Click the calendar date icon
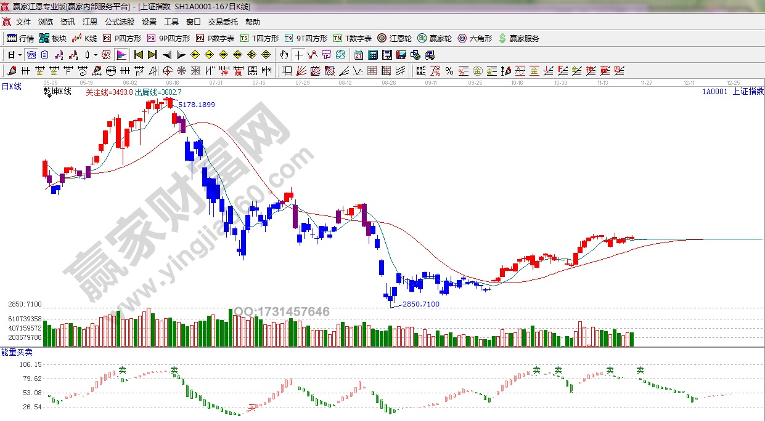Screen dimensions: 765x421 coord(358,55)
